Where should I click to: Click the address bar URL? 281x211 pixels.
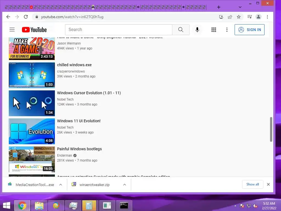pos(72,17)
